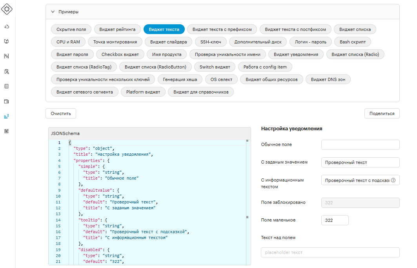Open the notebook list icon in sidebar
Viewport: 417px width, 268px height.
tap(7, 86)
